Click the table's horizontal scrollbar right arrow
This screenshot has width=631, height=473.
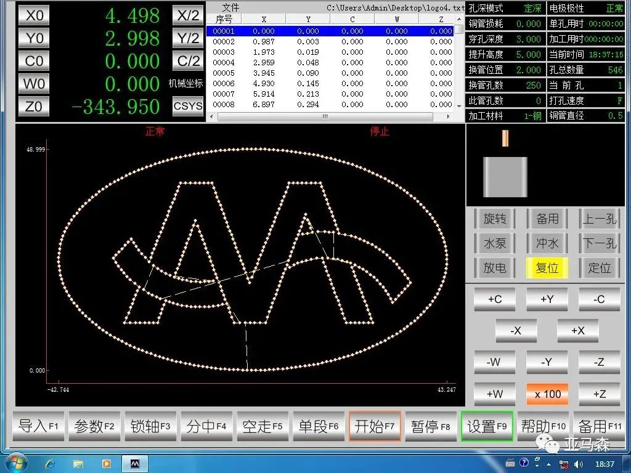tap(449, 116)
